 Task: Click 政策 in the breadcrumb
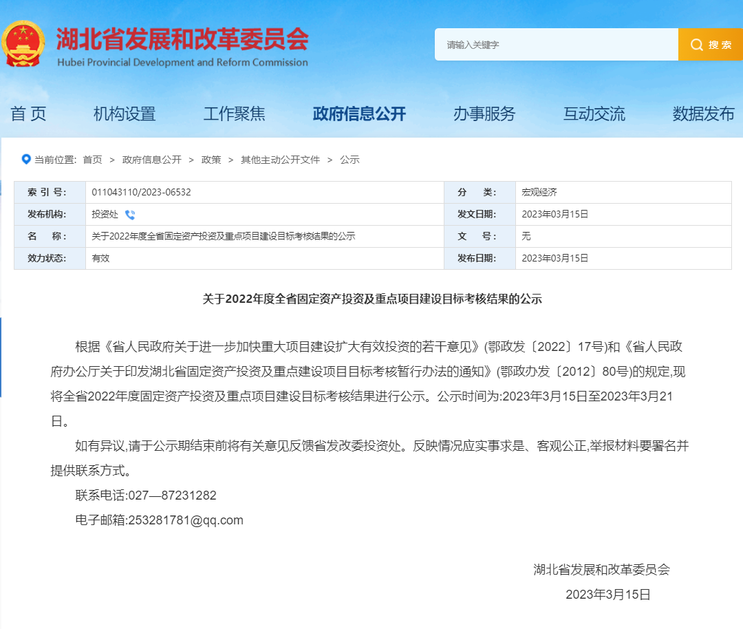[x=211, y=160]
